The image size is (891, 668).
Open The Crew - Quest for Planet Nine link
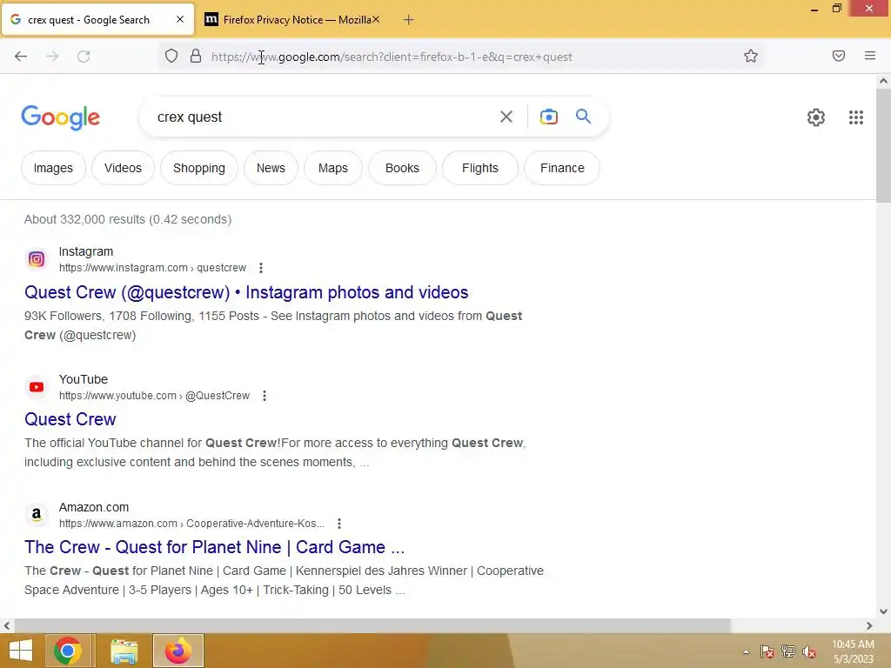214,547
